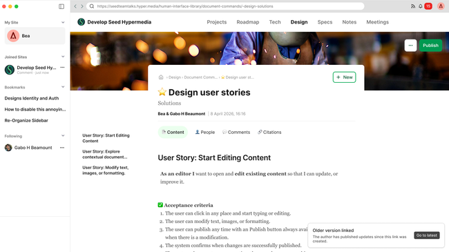
Task: Open the three-dot document options button
Action: tap(410, 46)
